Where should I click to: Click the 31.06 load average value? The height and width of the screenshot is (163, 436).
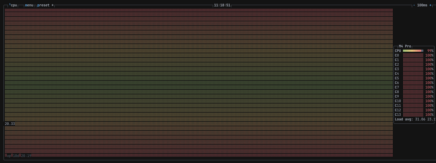click(420, 119)
